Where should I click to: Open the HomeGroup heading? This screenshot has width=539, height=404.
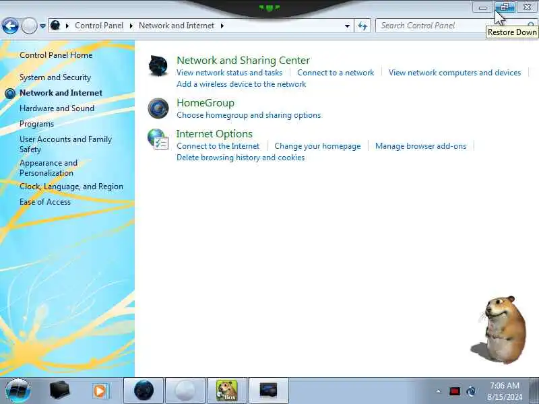click(x=205, y=103)
